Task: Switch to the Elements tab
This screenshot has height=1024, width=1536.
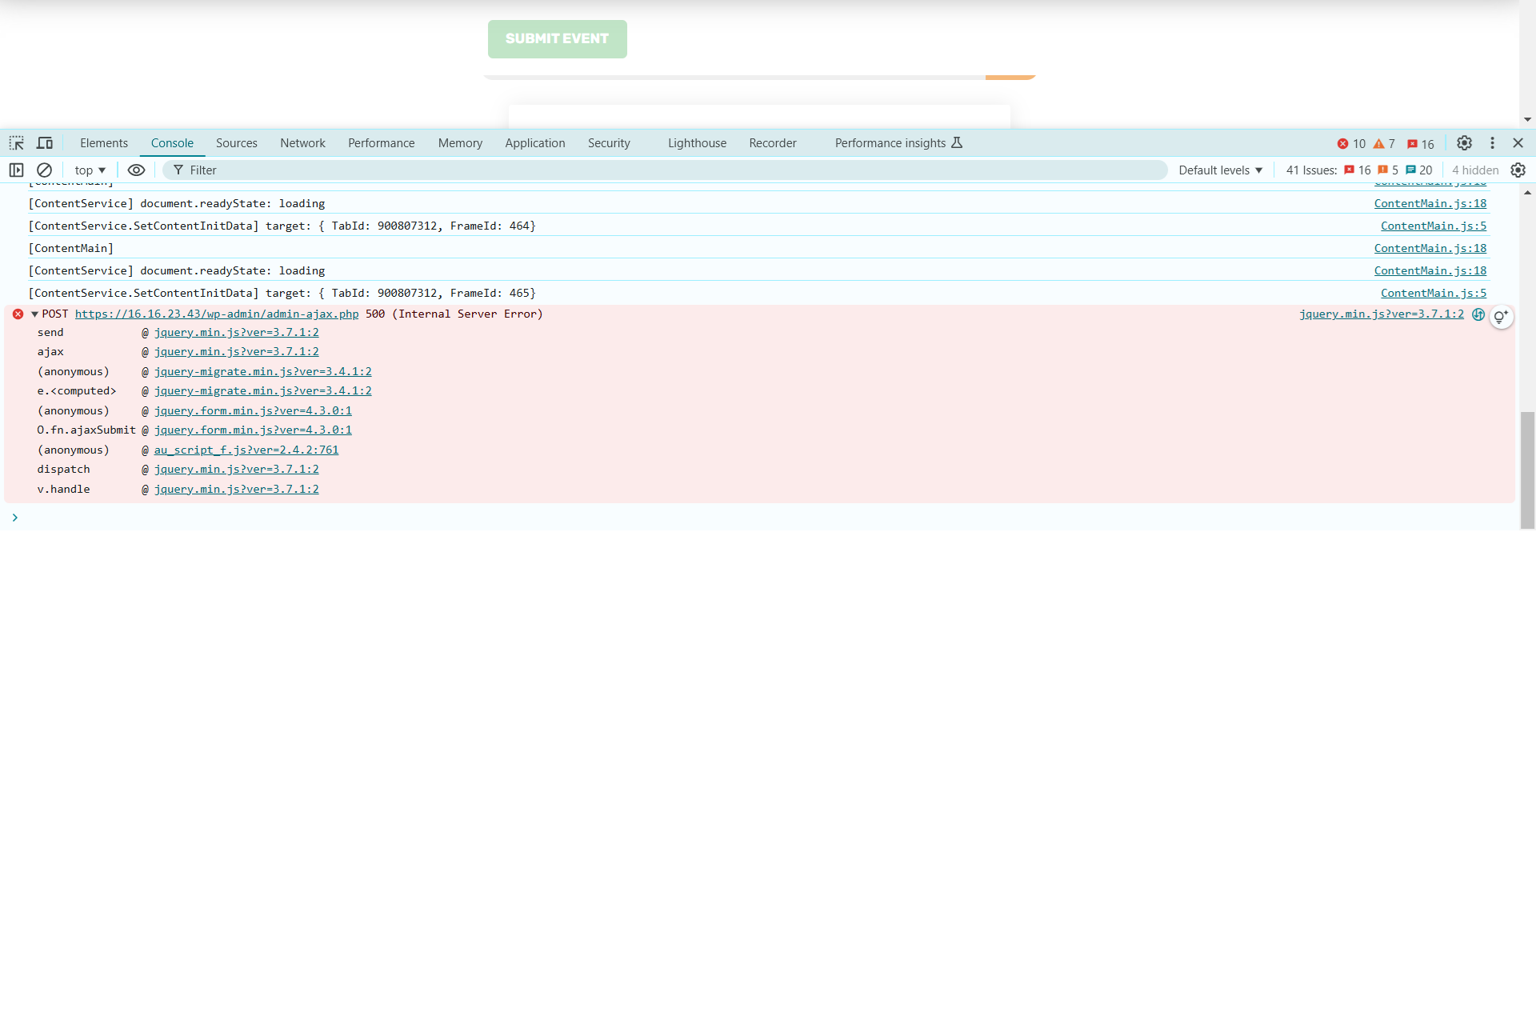Action: tap(104, 143)
